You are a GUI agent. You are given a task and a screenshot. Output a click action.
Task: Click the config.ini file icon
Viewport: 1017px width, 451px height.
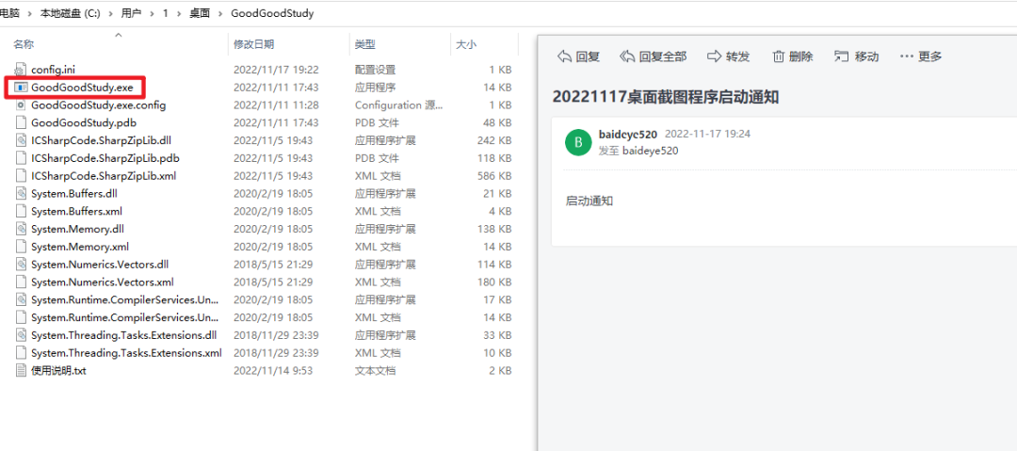[x=20, y=70]
